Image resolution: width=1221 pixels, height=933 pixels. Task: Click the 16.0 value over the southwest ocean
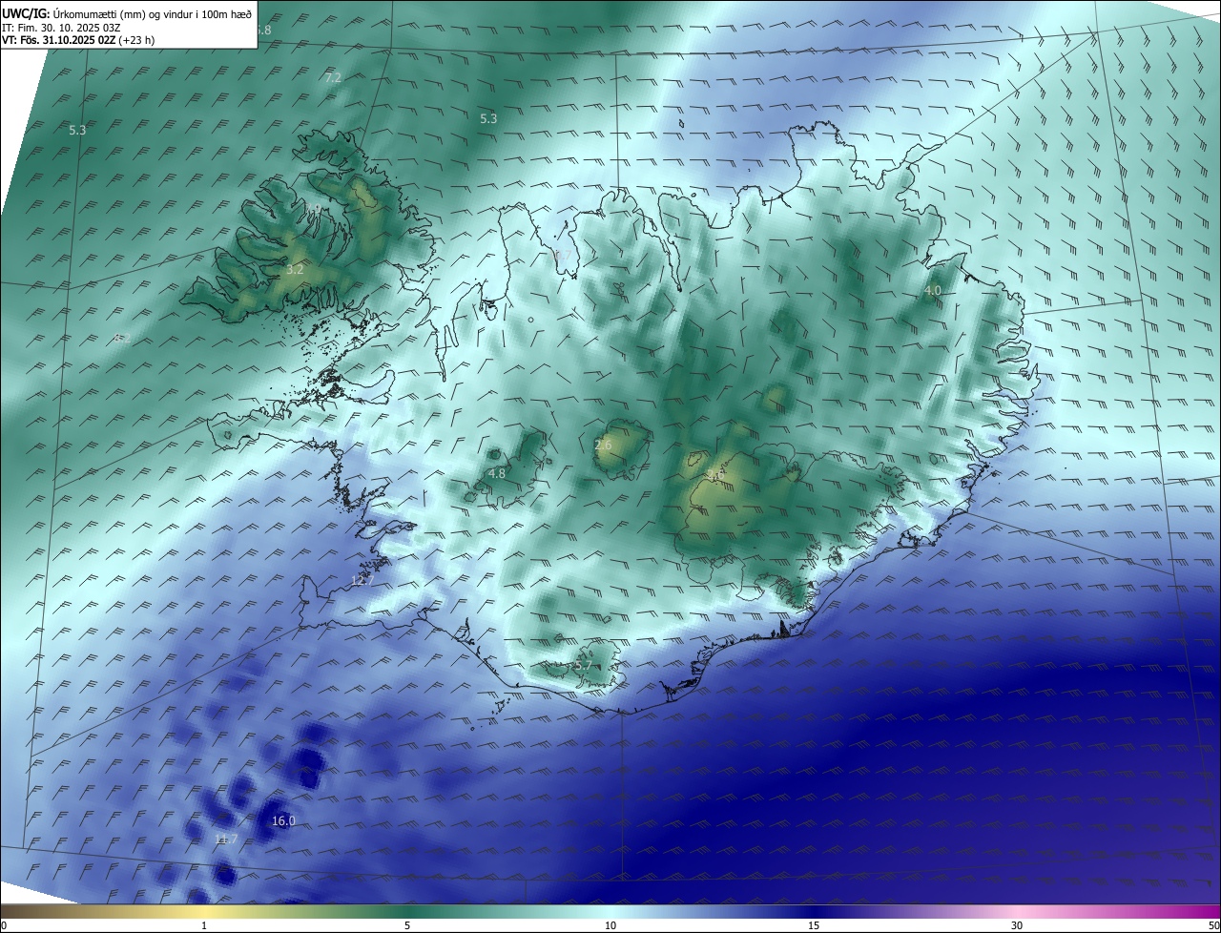[283, 820]
